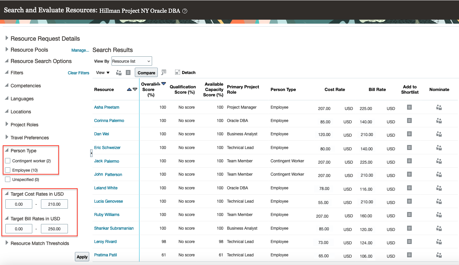Collapse the Competencies filter
The image size is (459, 265).
(x=7, y=85)
